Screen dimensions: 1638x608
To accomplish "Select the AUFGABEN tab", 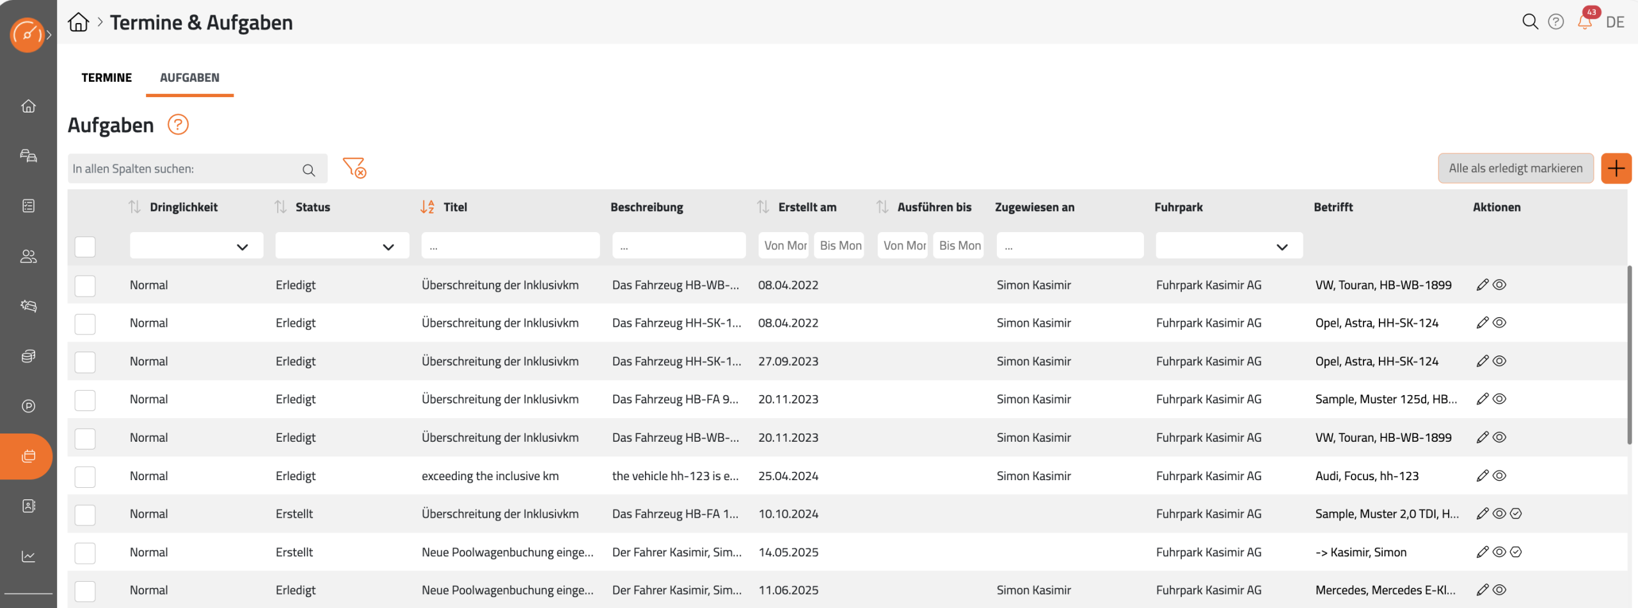I will click(189, 77).
